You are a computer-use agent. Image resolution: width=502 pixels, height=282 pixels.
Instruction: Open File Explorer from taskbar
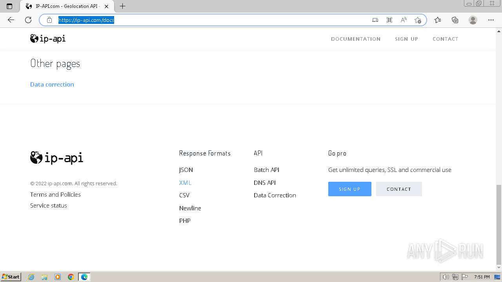tap(44, 277)
